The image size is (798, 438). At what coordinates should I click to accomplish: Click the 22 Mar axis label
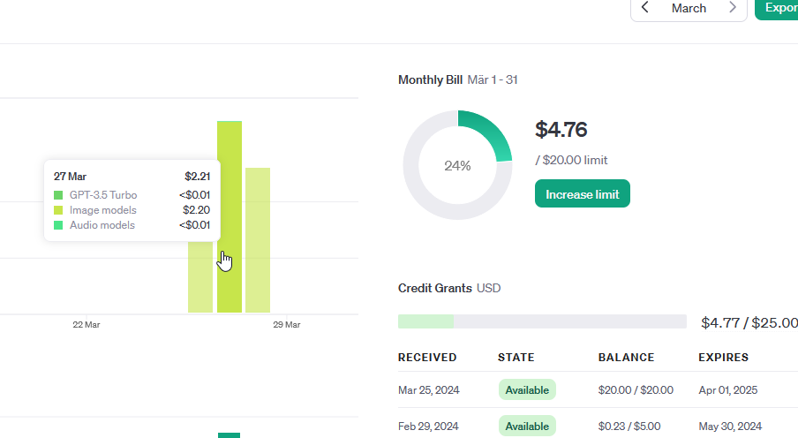87,325
